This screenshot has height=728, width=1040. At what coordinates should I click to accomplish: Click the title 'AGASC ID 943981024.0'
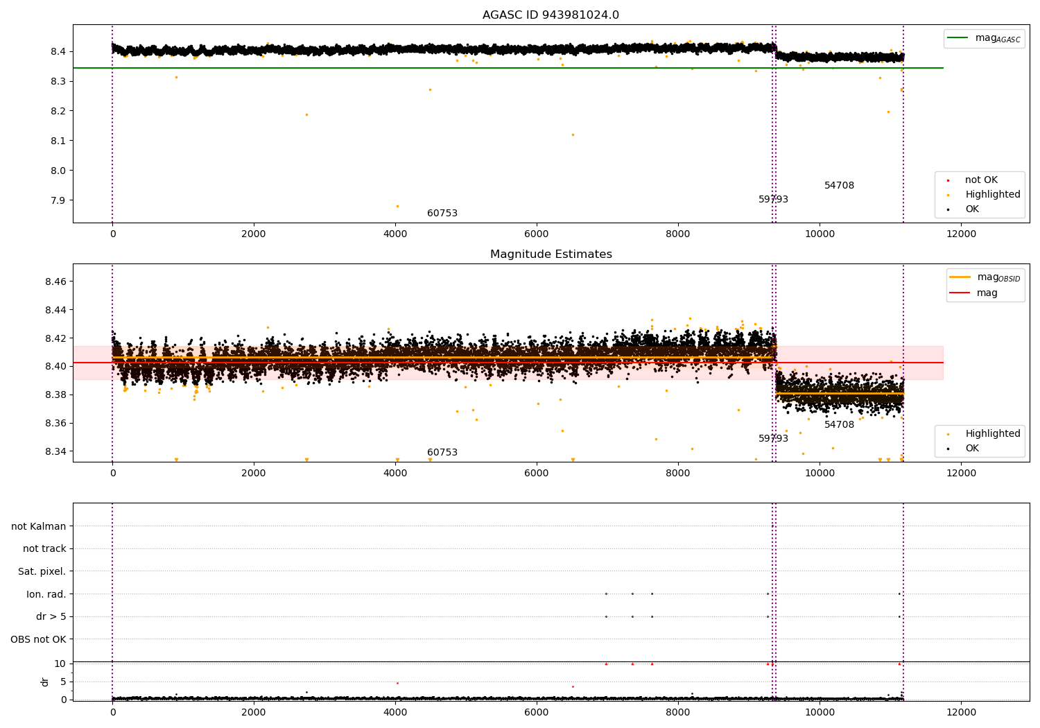tap(551, 15)
